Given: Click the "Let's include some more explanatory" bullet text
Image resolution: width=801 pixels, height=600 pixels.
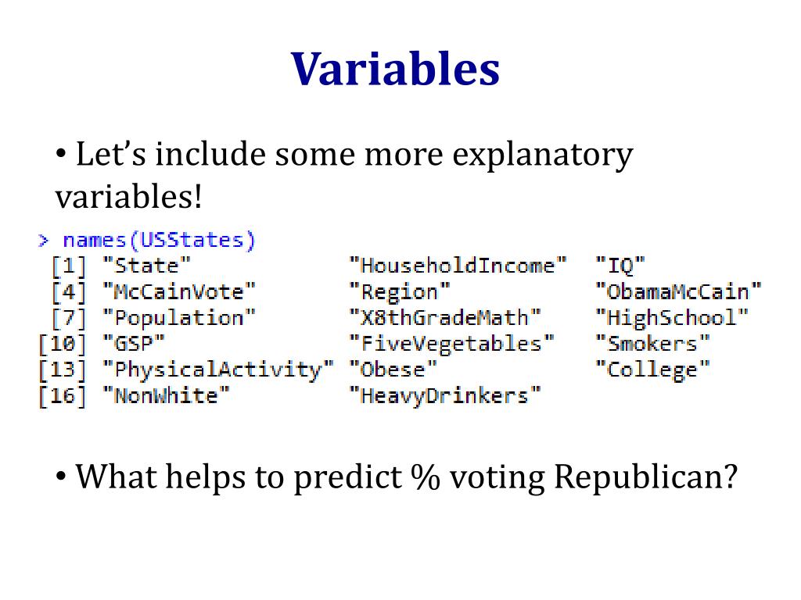Looking at the screenshot, I should [x=354, y=155].
